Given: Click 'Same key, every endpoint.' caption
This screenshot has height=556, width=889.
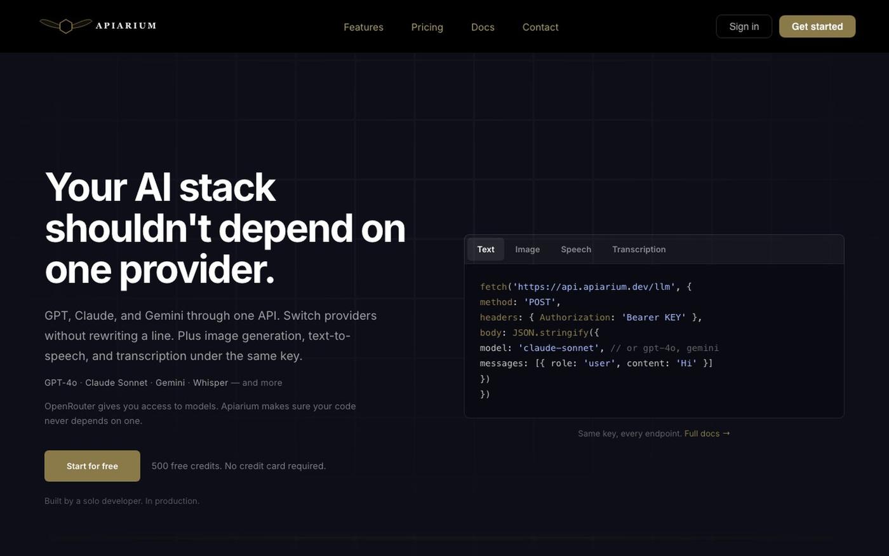Looking at the screenshot, I should 629,433.
